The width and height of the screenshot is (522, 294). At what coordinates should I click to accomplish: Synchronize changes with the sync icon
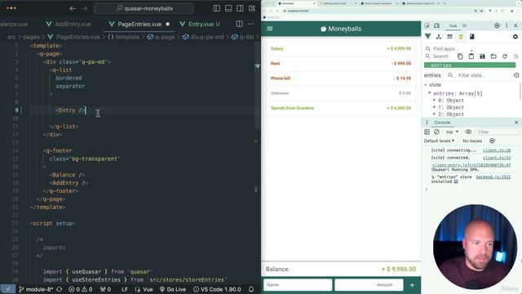point(60,289)
